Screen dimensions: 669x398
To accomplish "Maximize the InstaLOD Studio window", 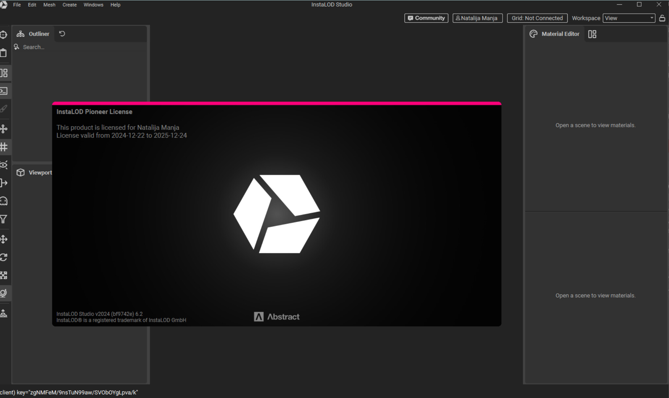I will pos(639,5).
